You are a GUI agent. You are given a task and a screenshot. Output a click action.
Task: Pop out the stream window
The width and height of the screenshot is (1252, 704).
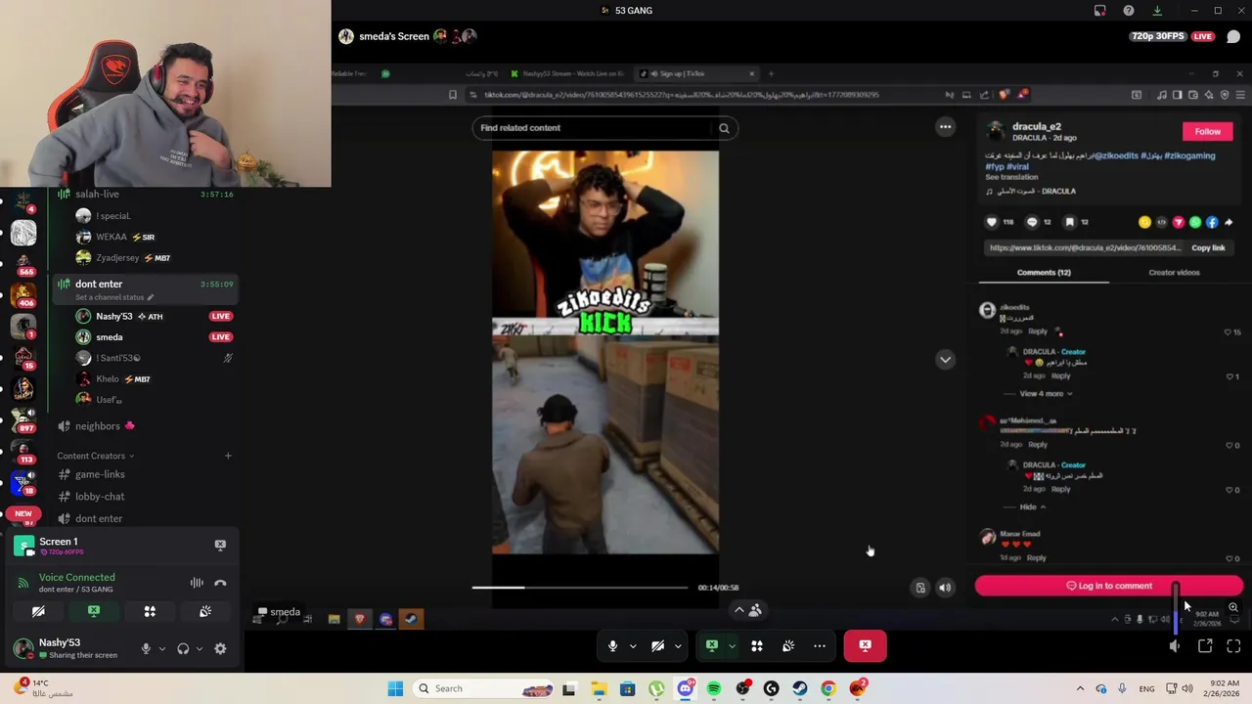pos(1205,645)
